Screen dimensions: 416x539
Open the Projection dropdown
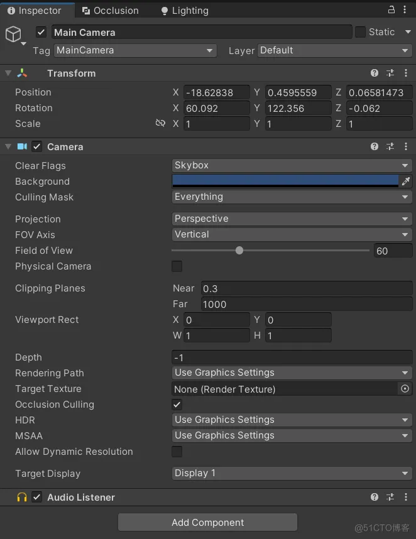[292, 219]
